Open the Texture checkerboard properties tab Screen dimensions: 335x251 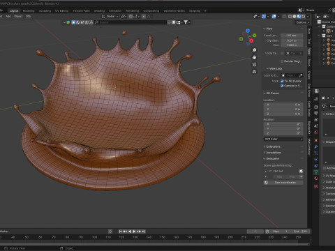coord(316,186)
